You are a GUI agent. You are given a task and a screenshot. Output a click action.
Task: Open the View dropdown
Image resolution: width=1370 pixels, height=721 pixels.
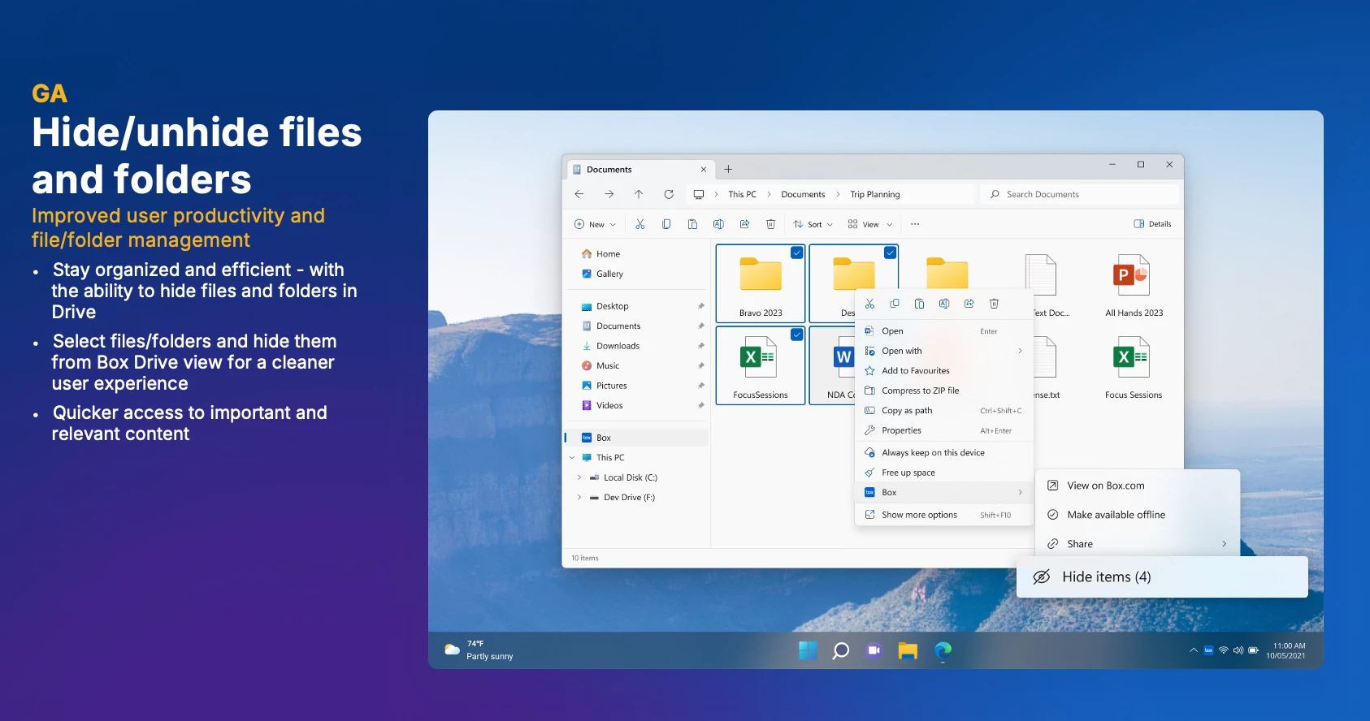[870, 224]
